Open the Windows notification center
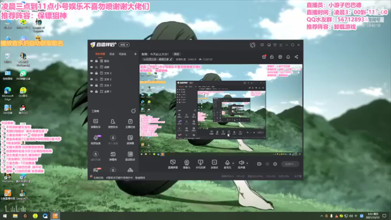The width and height of the screenshot is (391, 220). coord(385,216)
